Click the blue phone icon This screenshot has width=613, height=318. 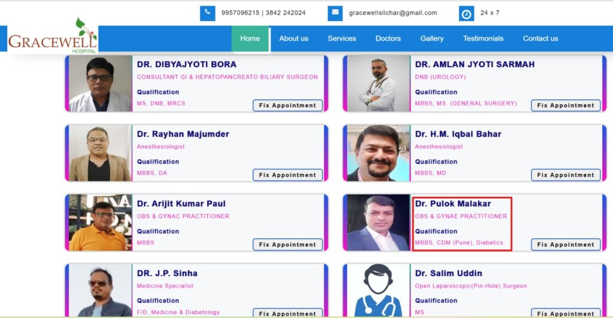click(208, 13)
